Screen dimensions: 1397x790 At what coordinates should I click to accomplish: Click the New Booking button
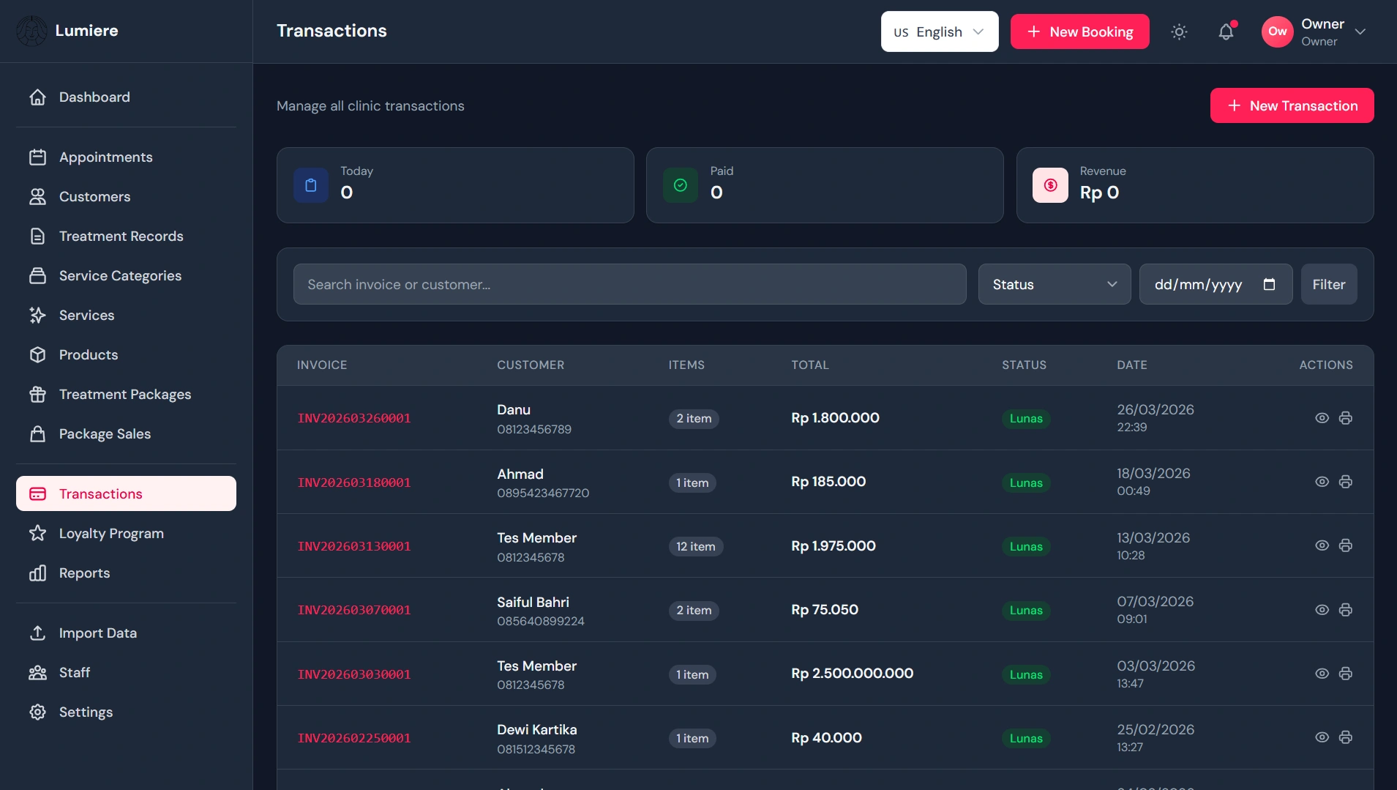(1079, 31)
